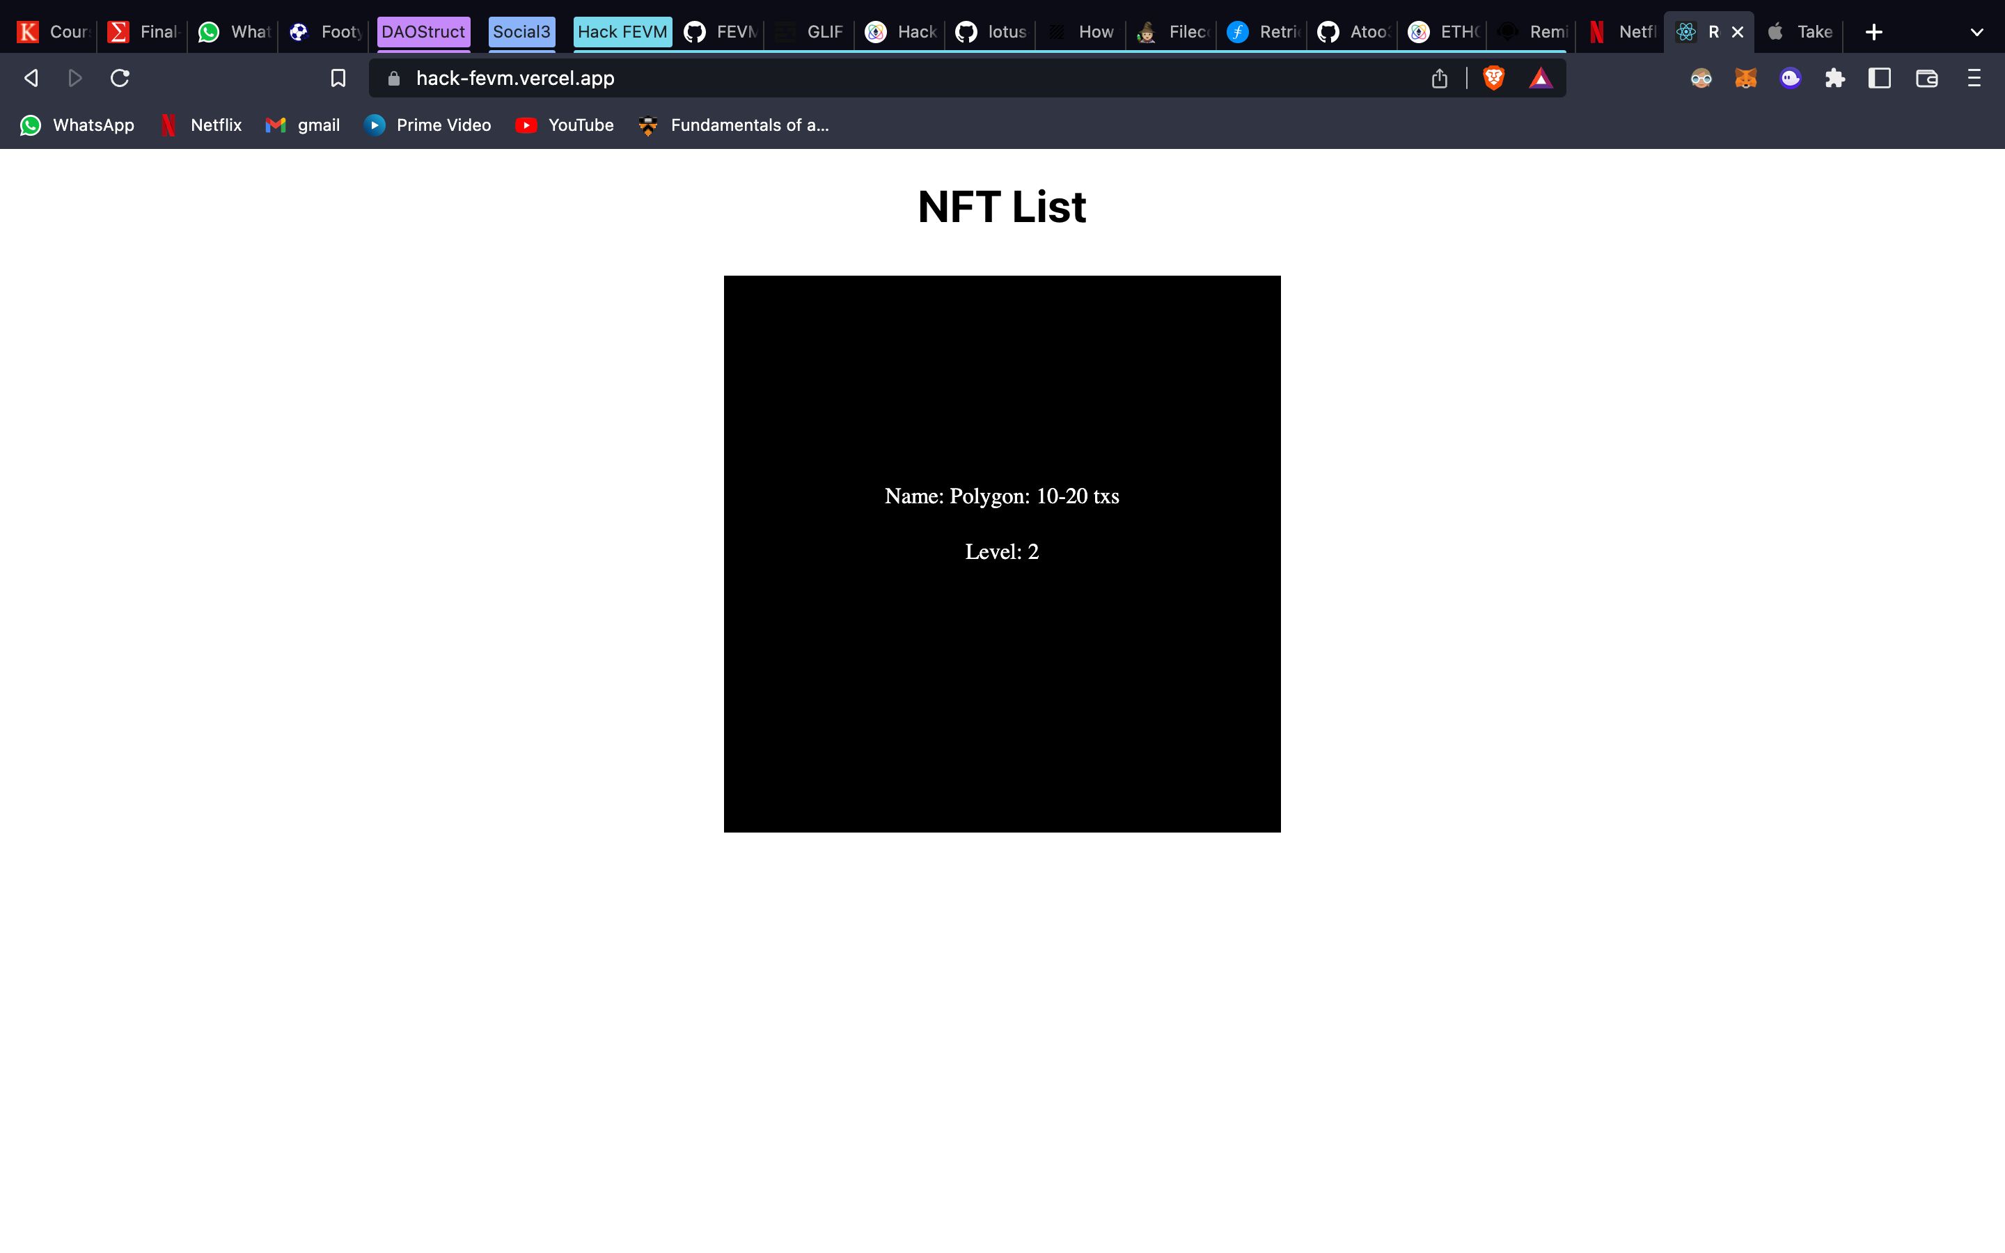Open the Hack FEVM tab
The width and height of the screenshot is (2005, 1253).
tap(622, 32)
